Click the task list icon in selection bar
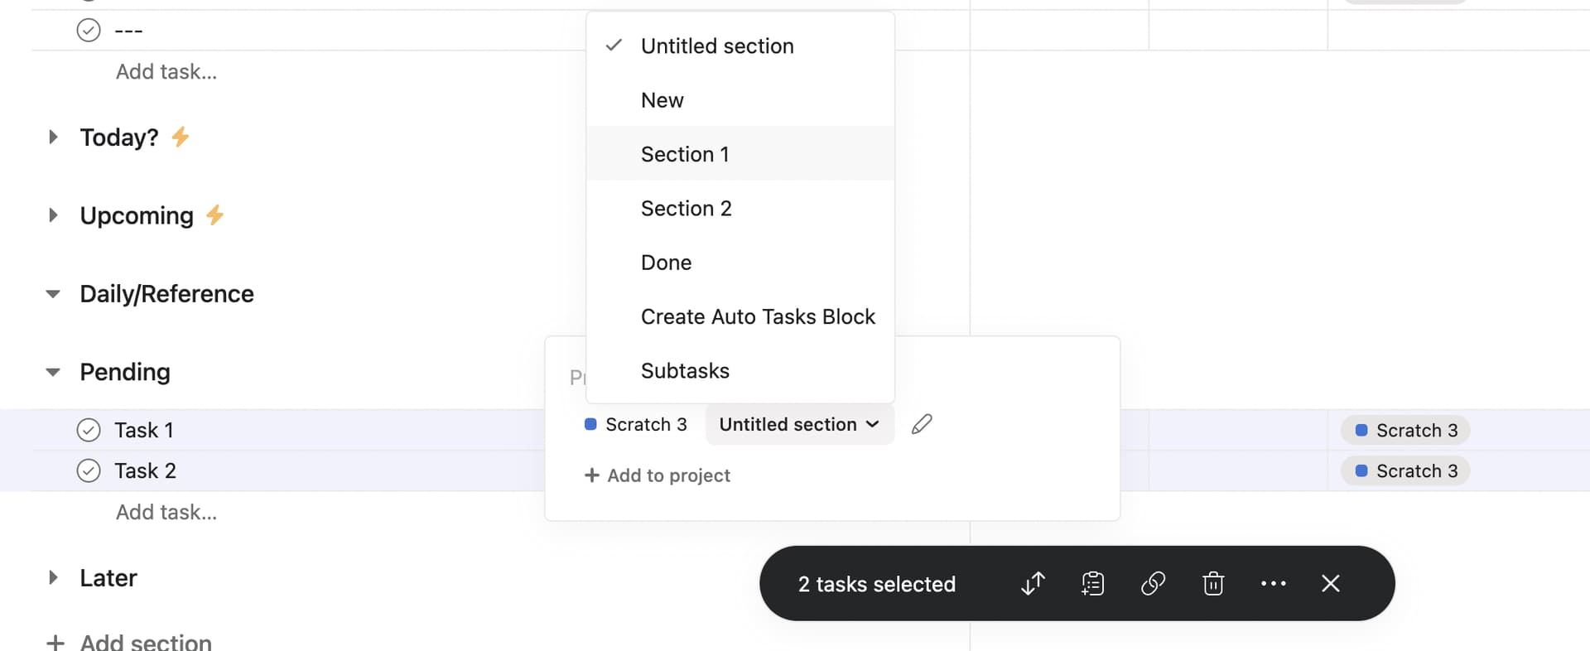This screenshot has width=1590, height=651. [x=1093, y=584]
